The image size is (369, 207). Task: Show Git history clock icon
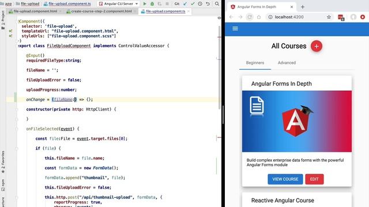[x=200, y=4]
